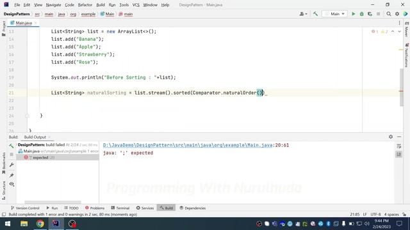410x230 pixels.
Task: Select the Build Output tab
Action: coord(35,137)
